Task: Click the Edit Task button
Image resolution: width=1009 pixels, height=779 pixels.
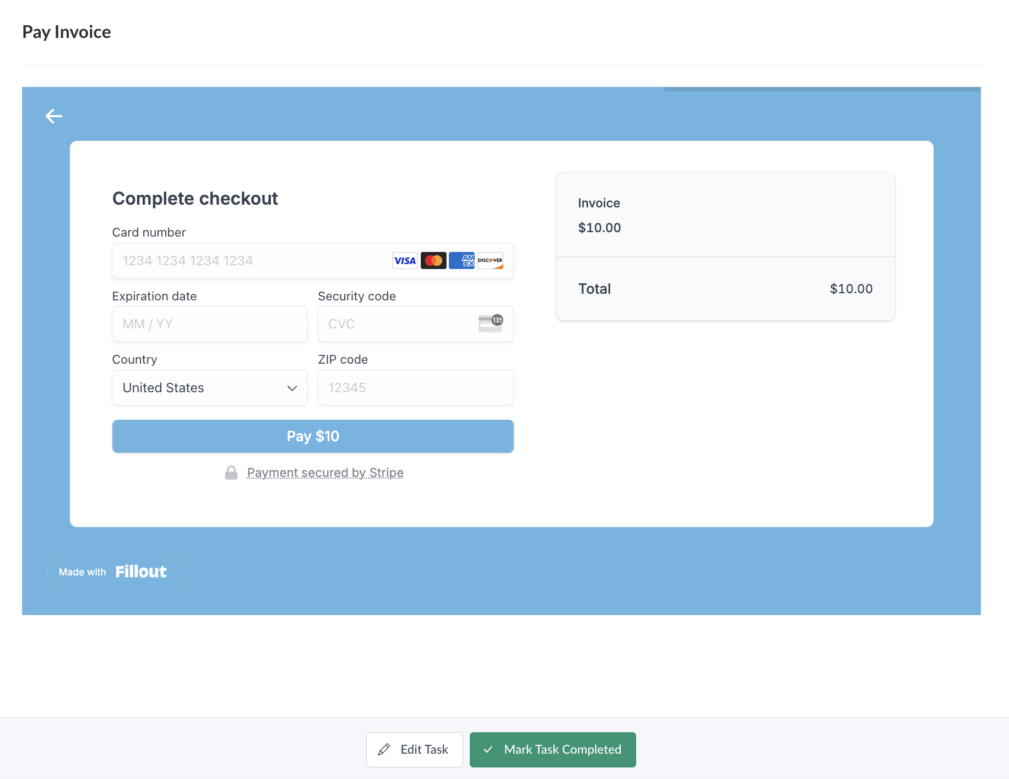Action: click(414, 749)
